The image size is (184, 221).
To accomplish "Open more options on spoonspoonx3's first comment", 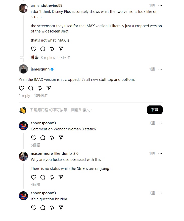I will tap(160, 123).
